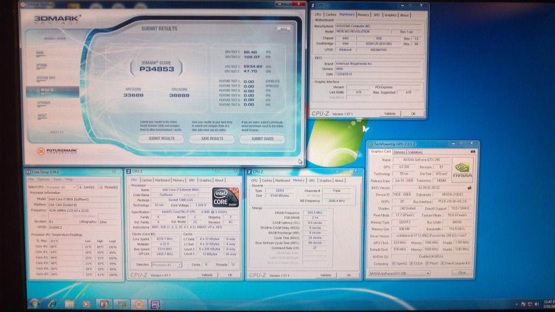The width and height of the screenshot is (555, 312).
Task: Click the Futuremark Corporation logo
Action: point(57,152)
